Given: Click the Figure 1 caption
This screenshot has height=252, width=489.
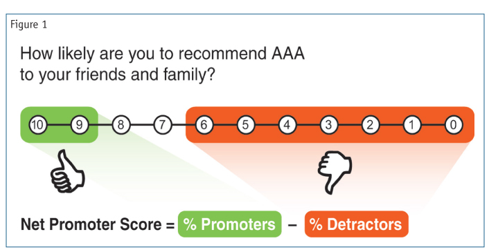Looking at the screenshot, I should [28, 25].
